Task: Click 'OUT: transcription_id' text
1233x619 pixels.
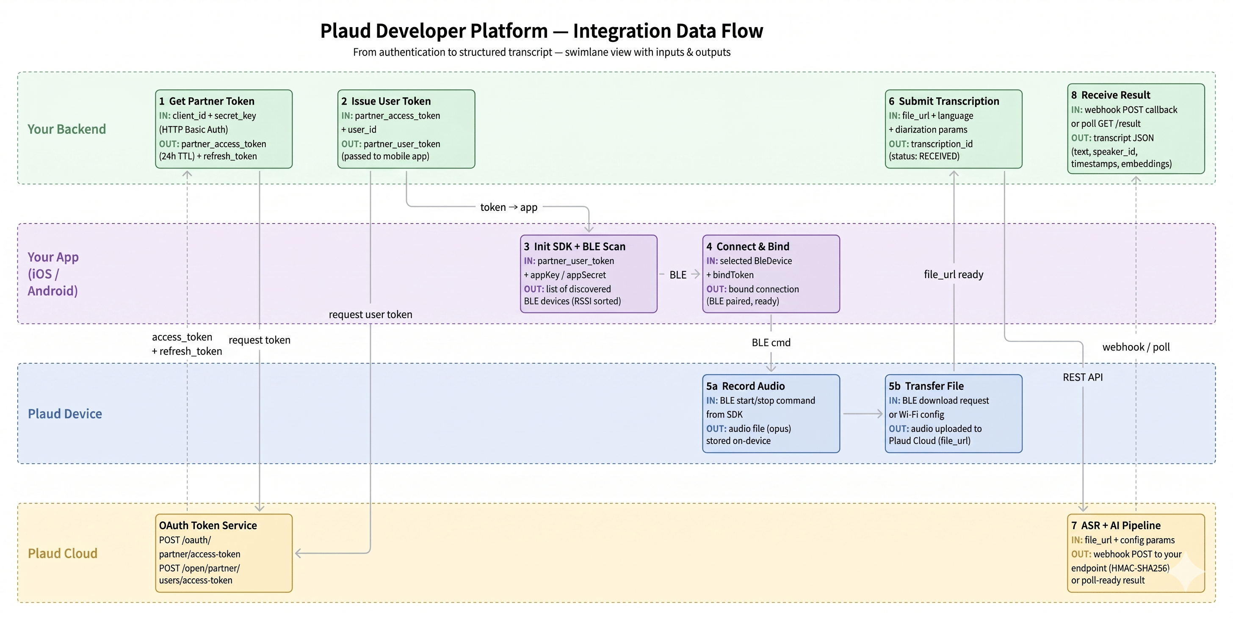Action: [931, 144]
